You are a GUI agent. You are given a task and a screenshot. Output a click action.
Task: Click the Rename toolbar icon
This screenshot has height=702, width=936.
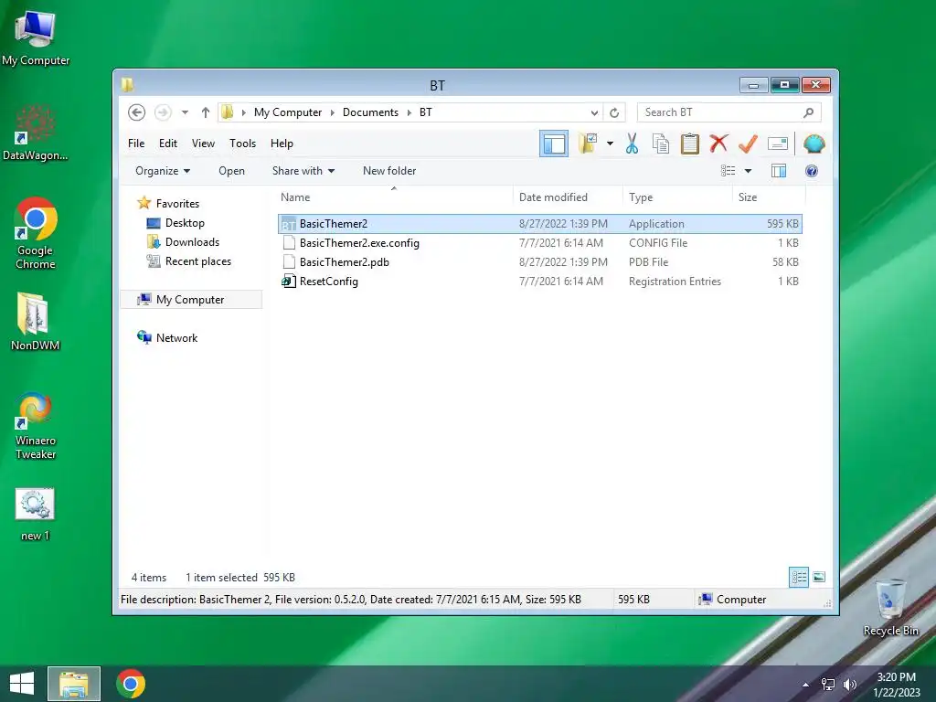[778, 144]
